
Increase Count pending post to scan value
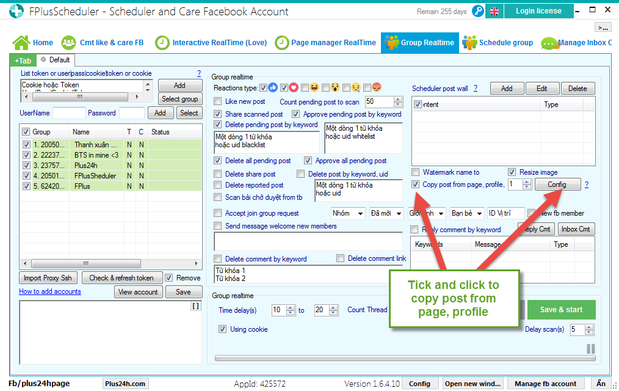tap(398, 99)
